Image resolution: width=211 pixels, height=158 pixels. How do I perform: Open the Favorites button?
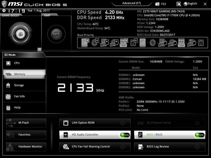pyautogui.click(x=26, y=135)
